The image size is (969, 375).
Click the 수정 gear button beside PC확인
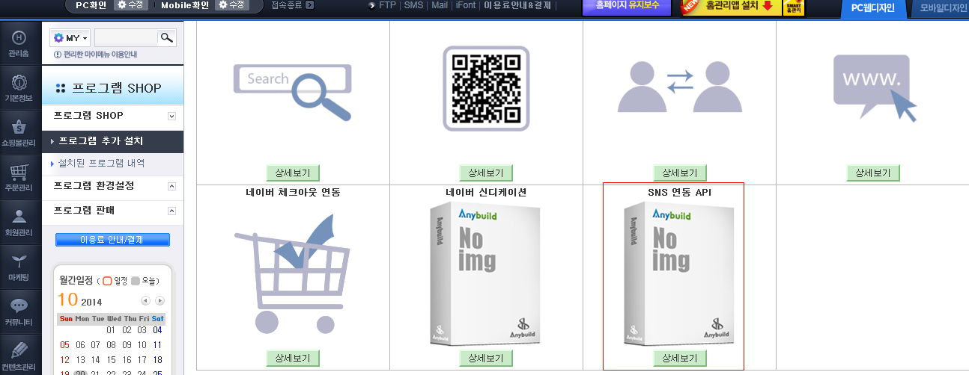pos(132,5)
